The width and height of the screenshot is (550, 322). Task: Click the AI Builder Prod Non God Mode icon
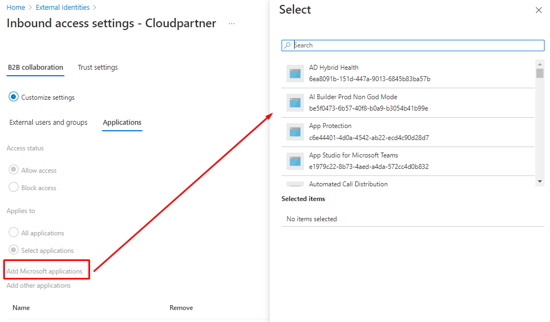click(295, 102)
